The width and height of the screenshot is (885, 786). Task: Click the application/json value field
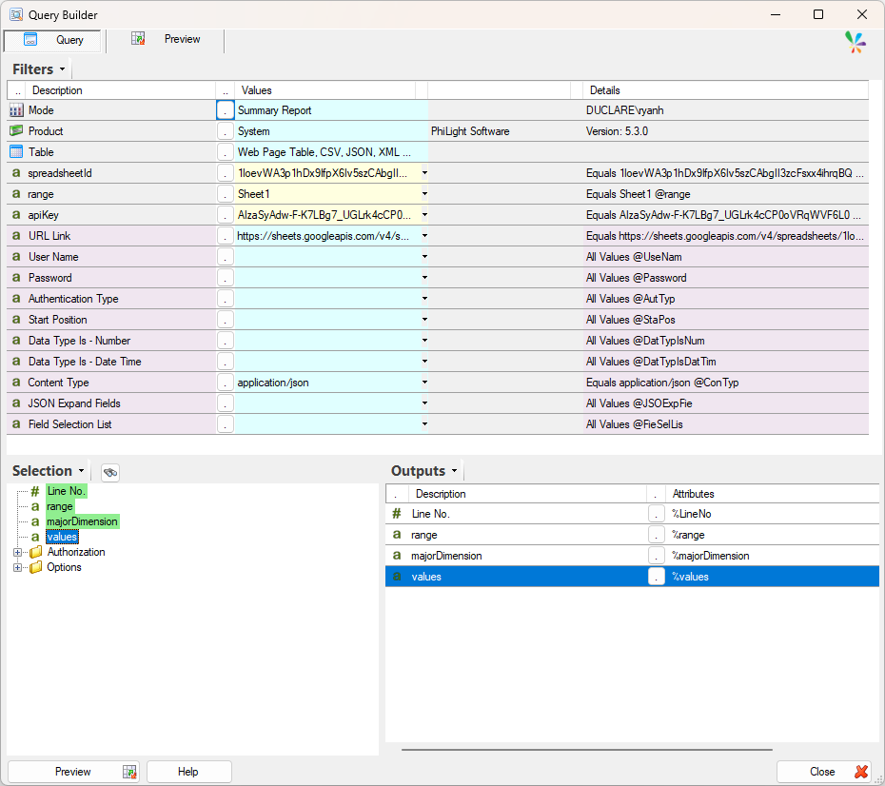[x=327, y=383]
